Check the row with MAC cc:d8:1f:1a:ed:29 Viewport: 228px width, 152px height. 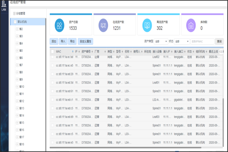coord(52,74)
